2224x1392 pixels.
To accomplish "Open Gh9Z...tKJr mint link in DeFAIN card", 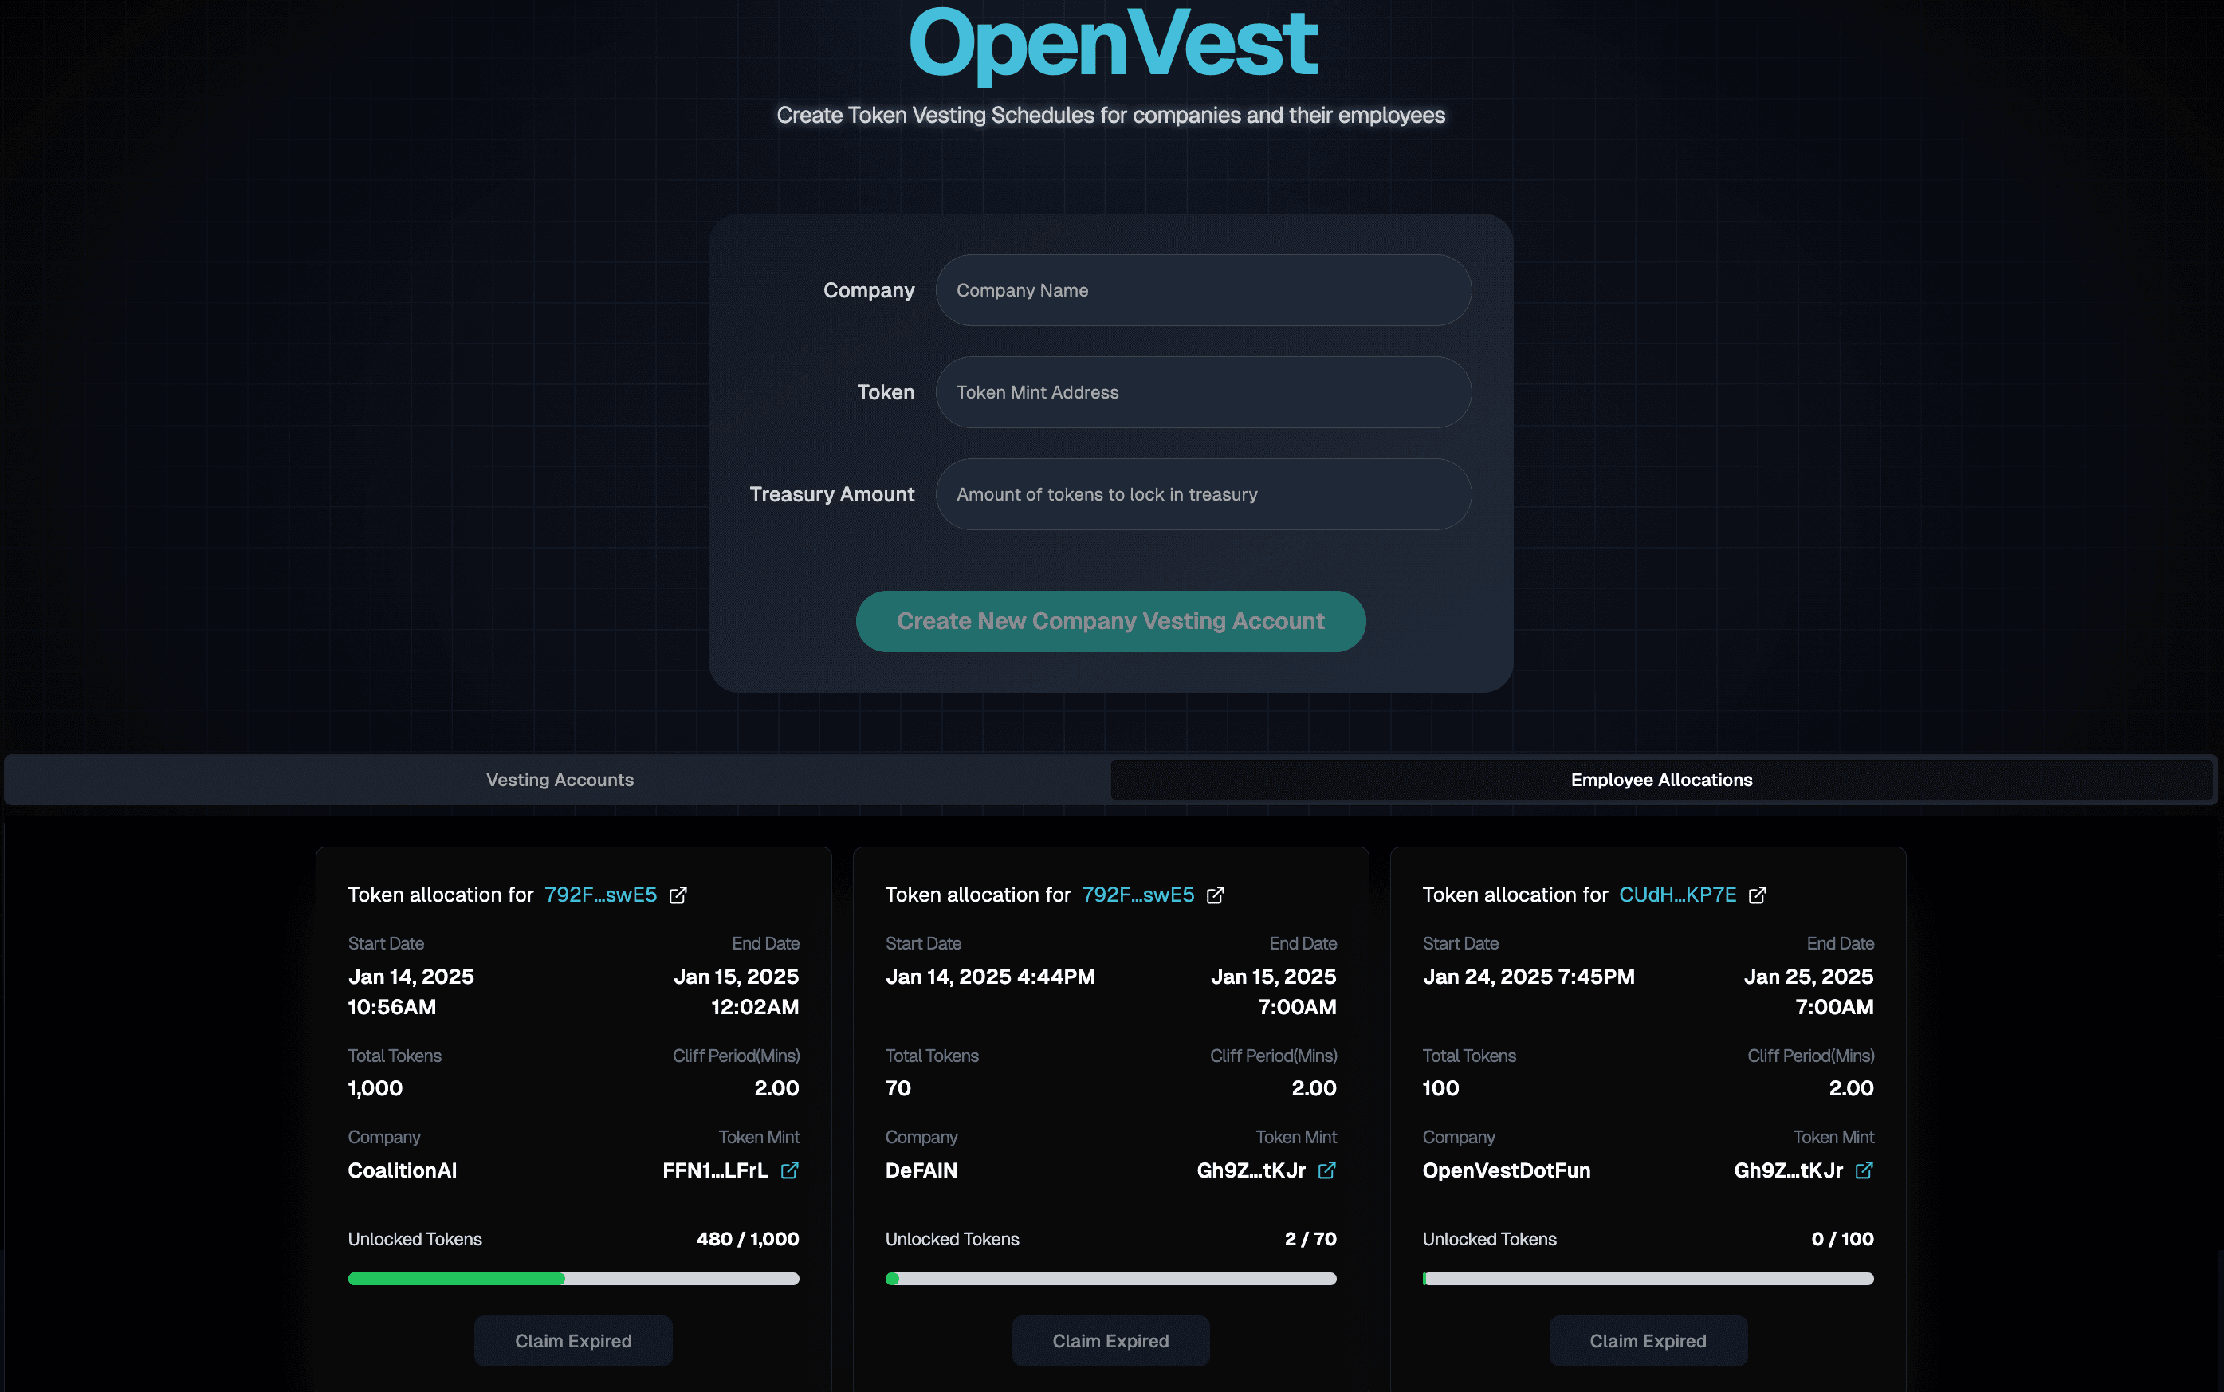I will pos(1327,1170).
